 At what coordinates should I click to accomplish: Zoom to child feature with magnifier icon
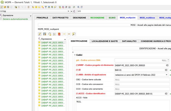(x=74, y=34)
